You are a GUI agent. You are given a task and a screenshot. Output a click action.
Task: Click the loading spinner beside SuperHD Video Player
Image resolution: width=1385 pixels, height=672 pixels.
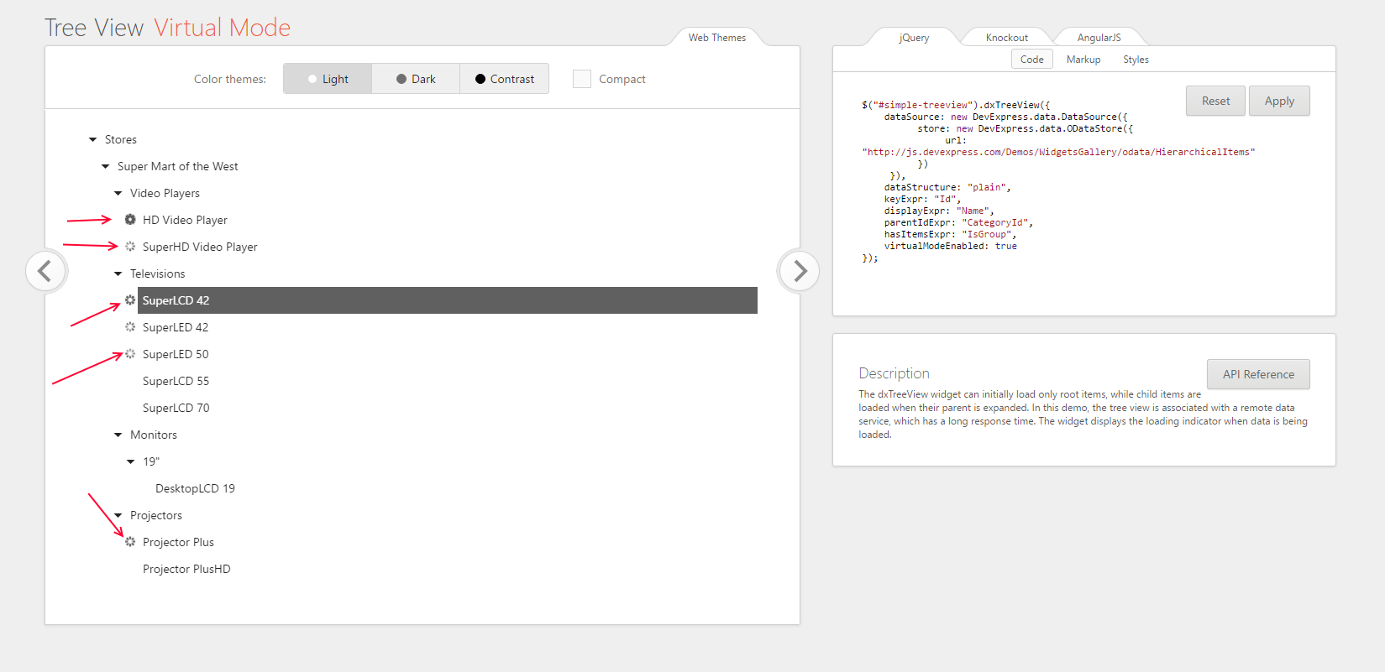[x=130, y=247]
